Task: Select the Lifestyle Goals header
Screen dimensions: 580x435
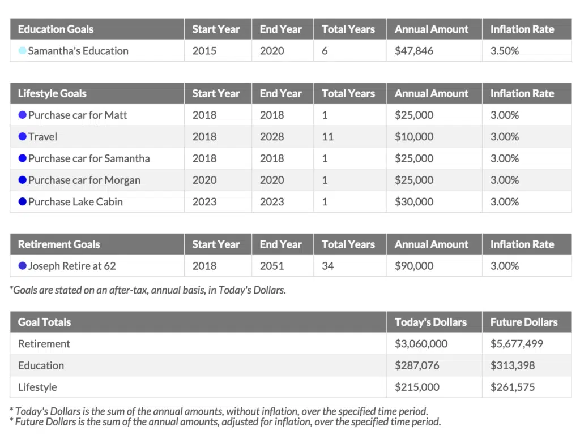Action: tap(52, 93)
